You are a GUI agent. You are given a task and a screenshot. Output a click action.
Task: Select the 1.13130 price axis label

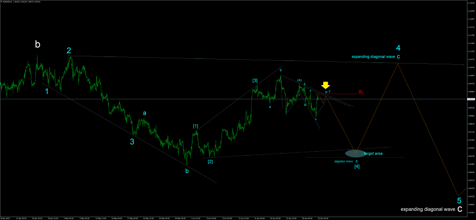point(470,2)
